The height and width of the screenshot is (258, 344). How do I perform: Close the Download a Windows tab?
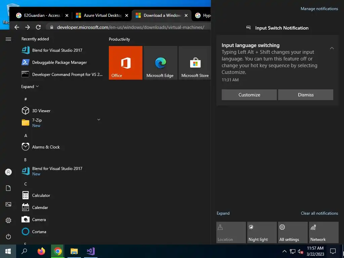pyautogui.click(x=186, y=15)
